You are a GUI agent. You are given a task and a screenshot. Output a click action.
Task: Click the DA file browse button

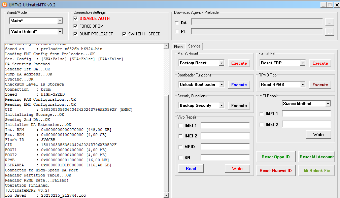point(329,22)
